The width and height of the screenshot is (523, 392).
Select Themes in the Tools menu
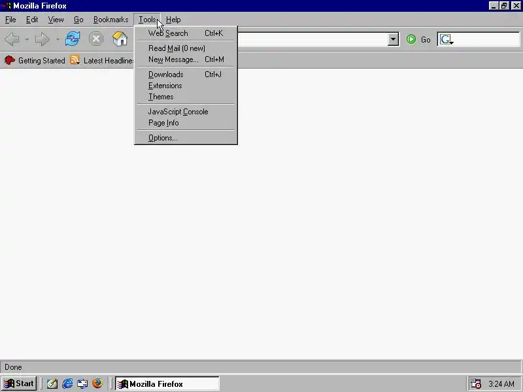186,97
